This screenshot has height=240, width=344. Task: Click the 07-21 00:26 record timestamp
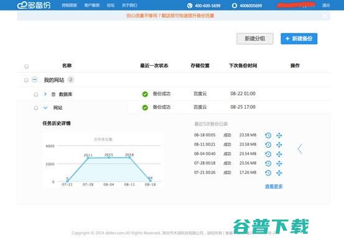[205, 172]
